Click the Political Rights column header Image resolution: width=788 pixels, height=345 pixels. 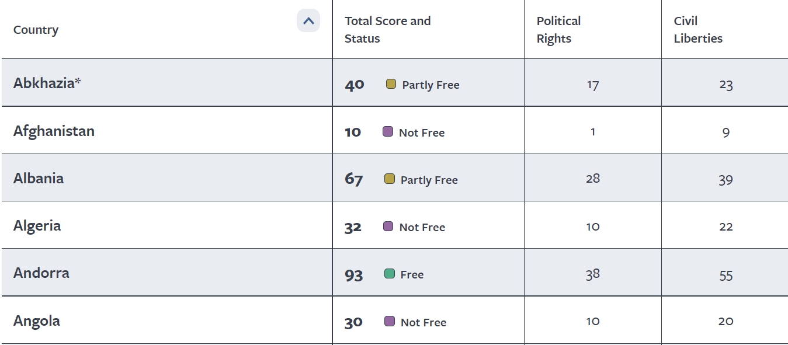pyautogui.click(x=558, y=30)
